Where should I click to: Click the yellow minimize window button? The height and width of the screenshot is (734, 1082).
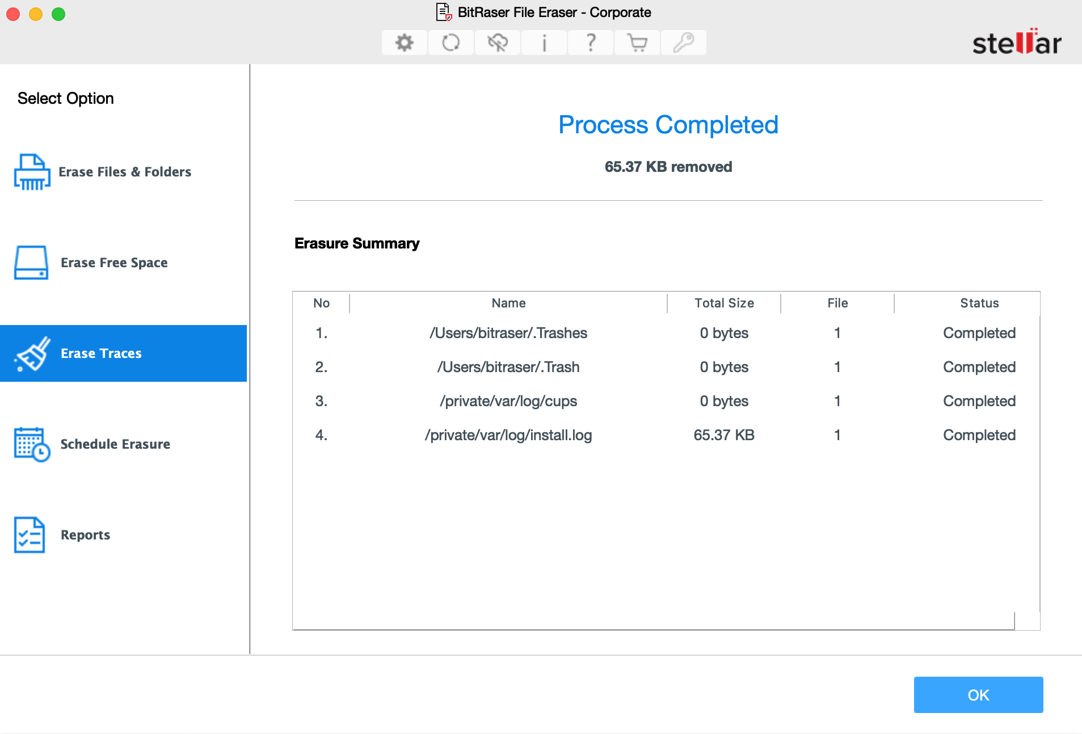click(x=36, y=14)
